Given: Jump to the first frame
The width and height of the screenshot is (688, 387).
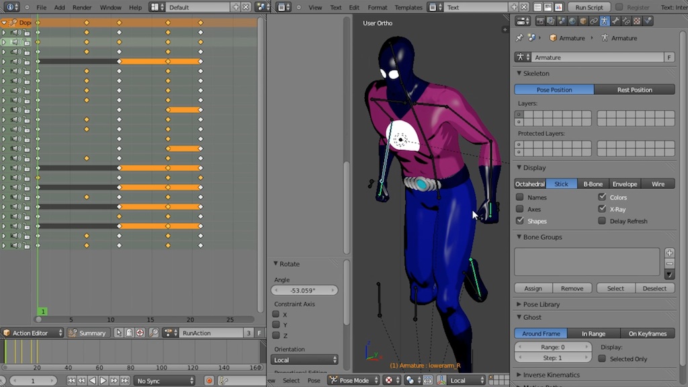Looking at the screenshot, I should pos(71,380).
